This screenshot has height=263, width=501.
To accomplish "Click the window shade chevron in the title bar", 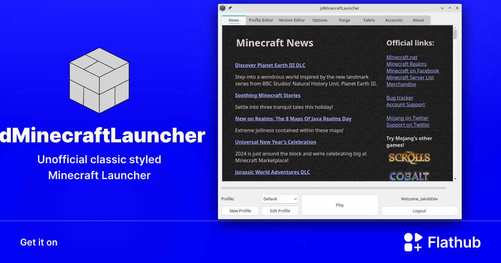I will click(x=442, y=8).
